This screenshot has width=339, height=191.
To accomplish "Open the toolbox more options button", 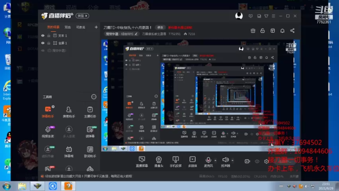I will (94, 97).
